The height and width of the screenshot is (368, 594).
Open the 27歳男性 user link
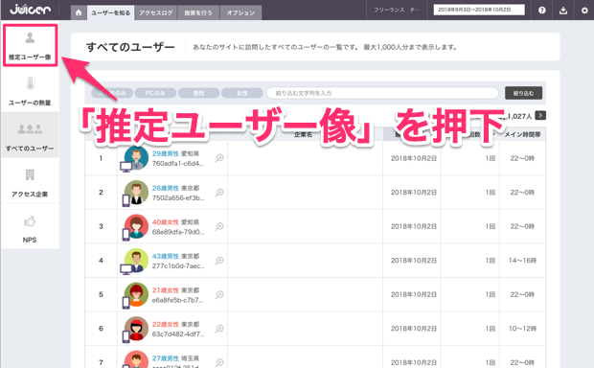point(166,358)
